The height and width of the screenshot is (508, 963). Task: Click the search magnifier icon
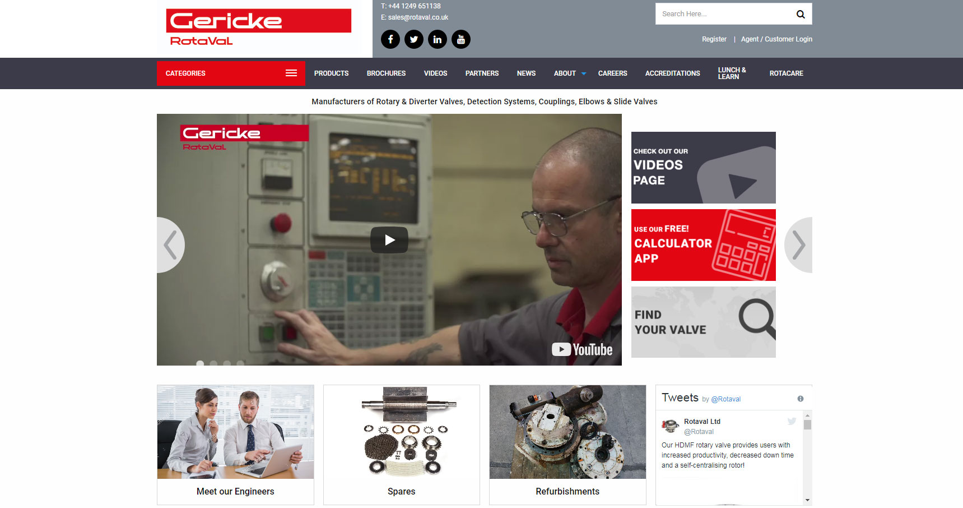coord(801,14)
